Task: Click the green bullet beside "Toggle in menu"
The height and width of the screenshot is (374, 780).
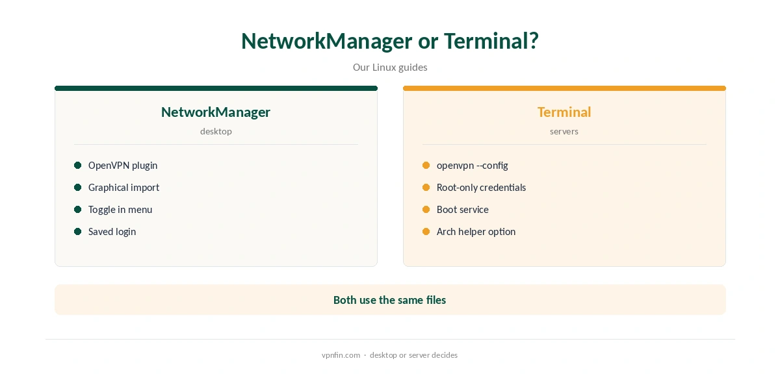Action: (x=78, y=209)
